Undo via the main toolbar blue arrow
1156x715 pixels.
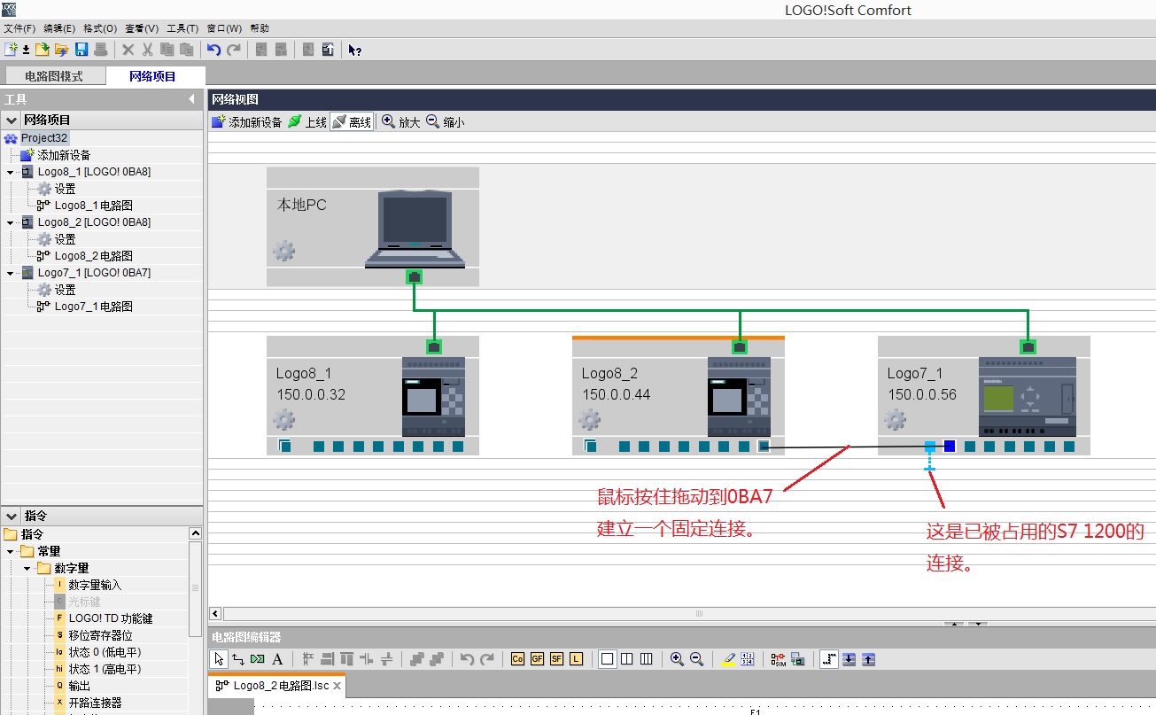click(x=214, y=50)
